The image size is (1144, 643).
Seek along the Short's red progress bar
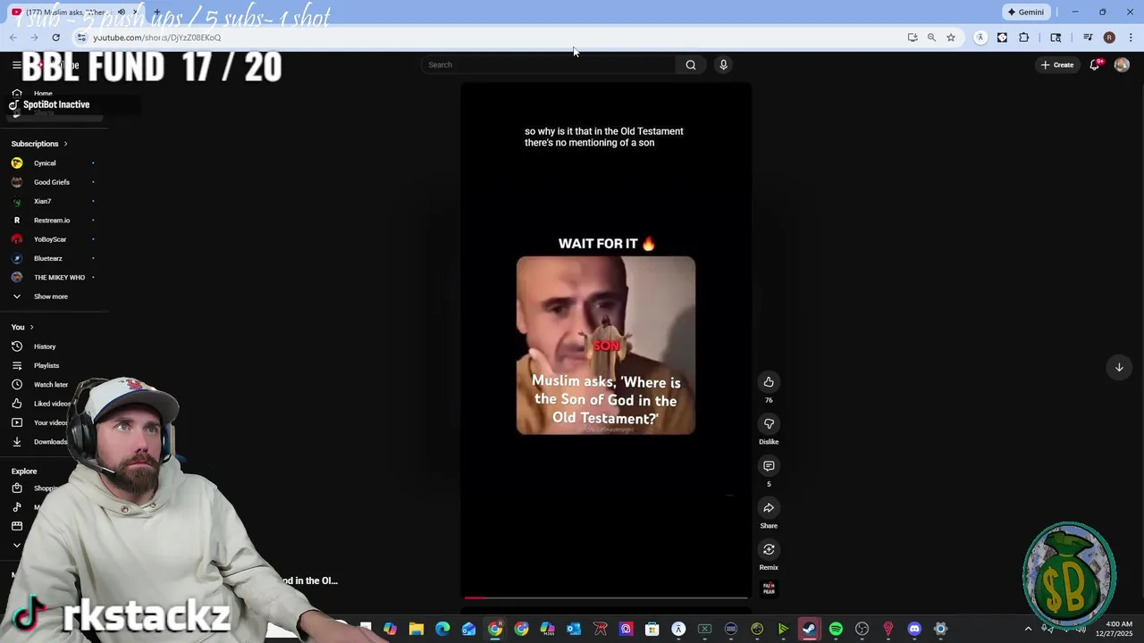coord(605,597)
